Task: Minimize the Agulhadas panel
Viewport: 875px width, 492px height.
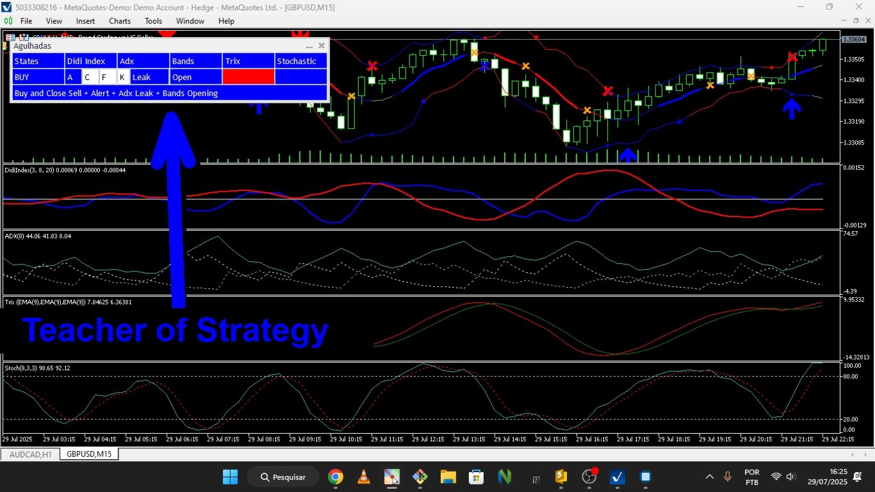Action: 309,46
